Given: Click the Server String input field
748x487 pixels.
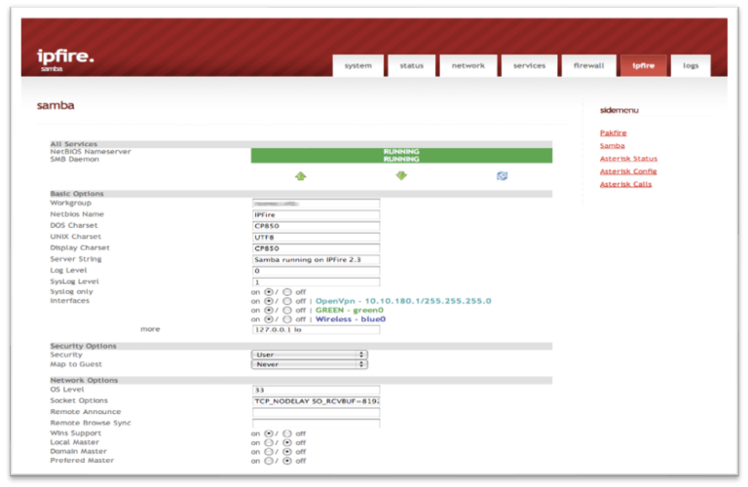Looking at the screenshot, I should tap(316, 259).
